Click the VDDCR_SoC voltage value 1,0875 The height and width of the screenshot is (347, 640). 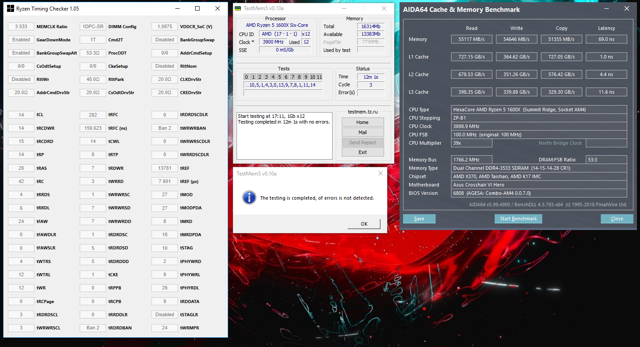pos(165,26)
